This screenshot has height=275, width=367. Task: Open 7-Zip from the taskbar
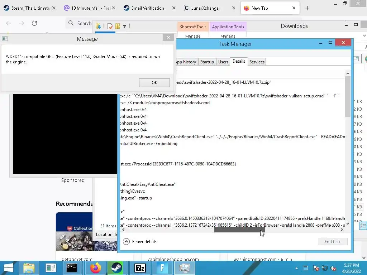click(x=140, y=268)
